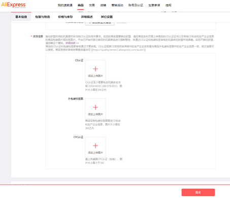Open the 我的速卖通 top menu
The width and height of the screenshot is (230, 198).
point(65,5)
